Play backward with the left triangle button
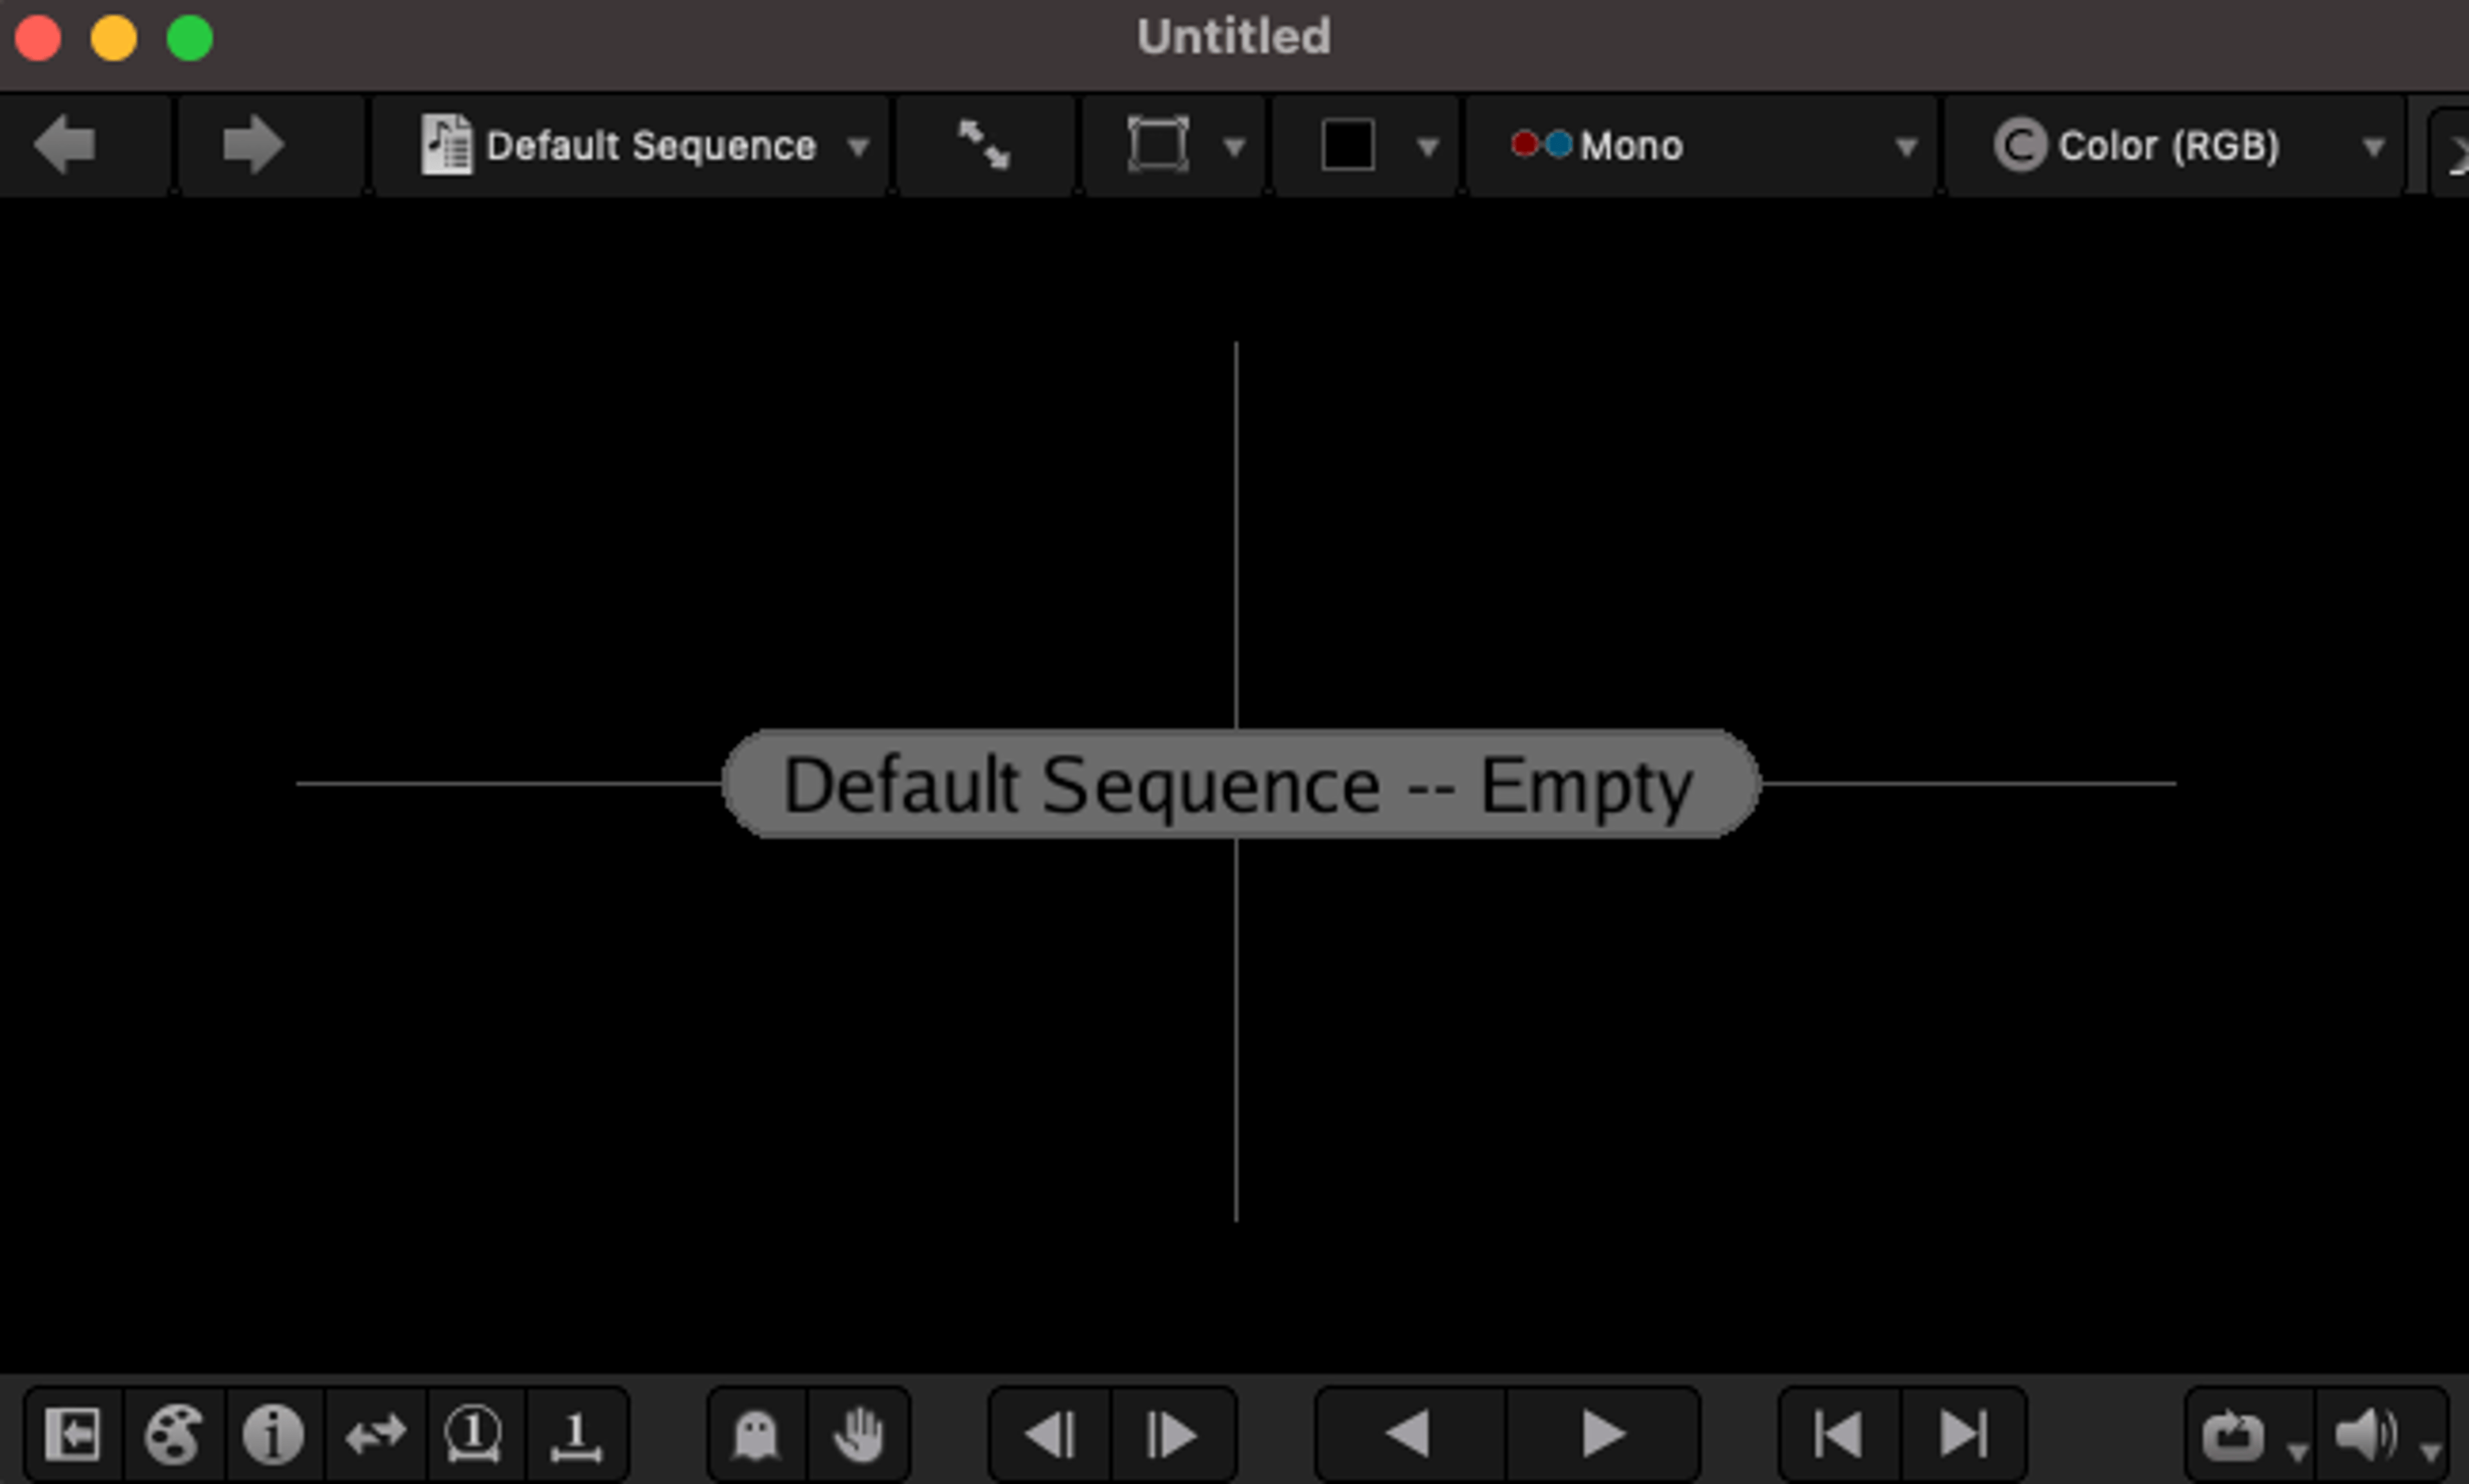 click(x=1409, y=1435)
